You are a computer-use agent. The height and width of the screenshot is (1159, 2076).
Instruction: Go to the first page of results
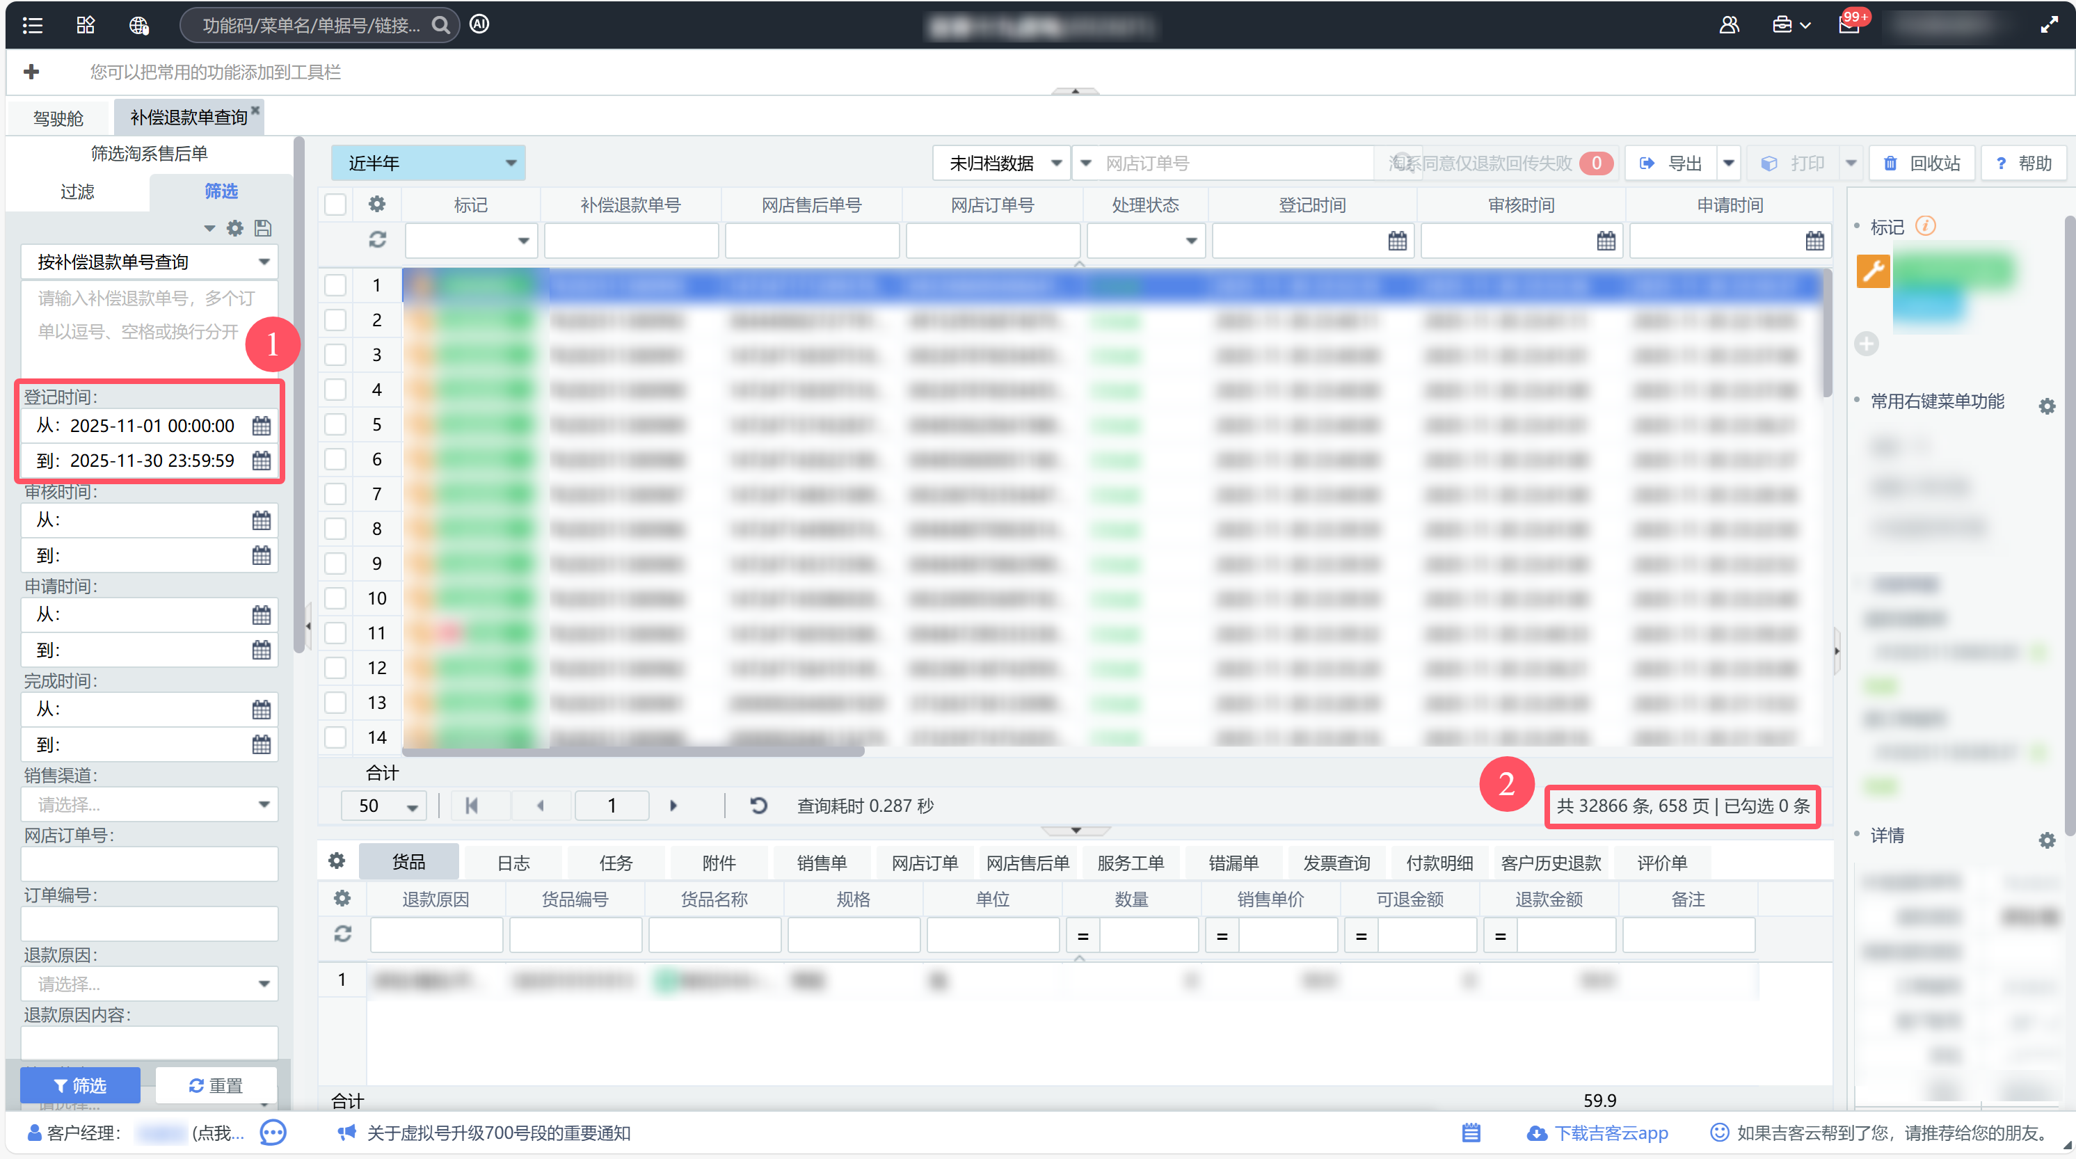(x=472, y=805)
